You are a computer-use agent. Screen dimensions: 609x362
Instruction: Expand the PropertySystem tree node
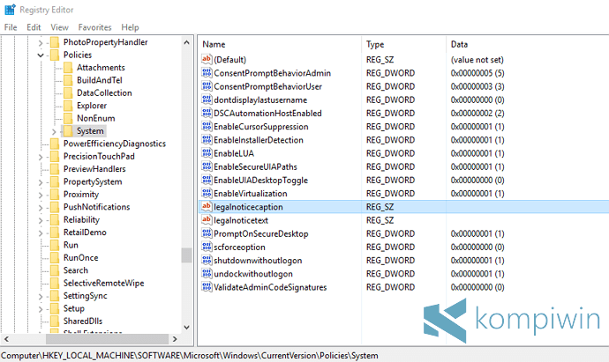pyautogui.click(x=41, y=182)
